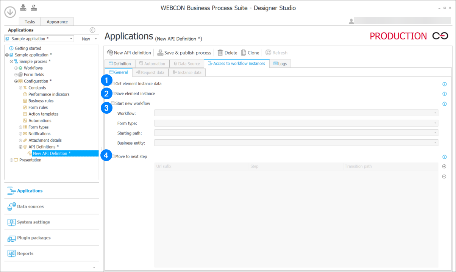
Task: Collapse the API Definitions tree node
Action: pyautogui.click(x=20, y=147)
